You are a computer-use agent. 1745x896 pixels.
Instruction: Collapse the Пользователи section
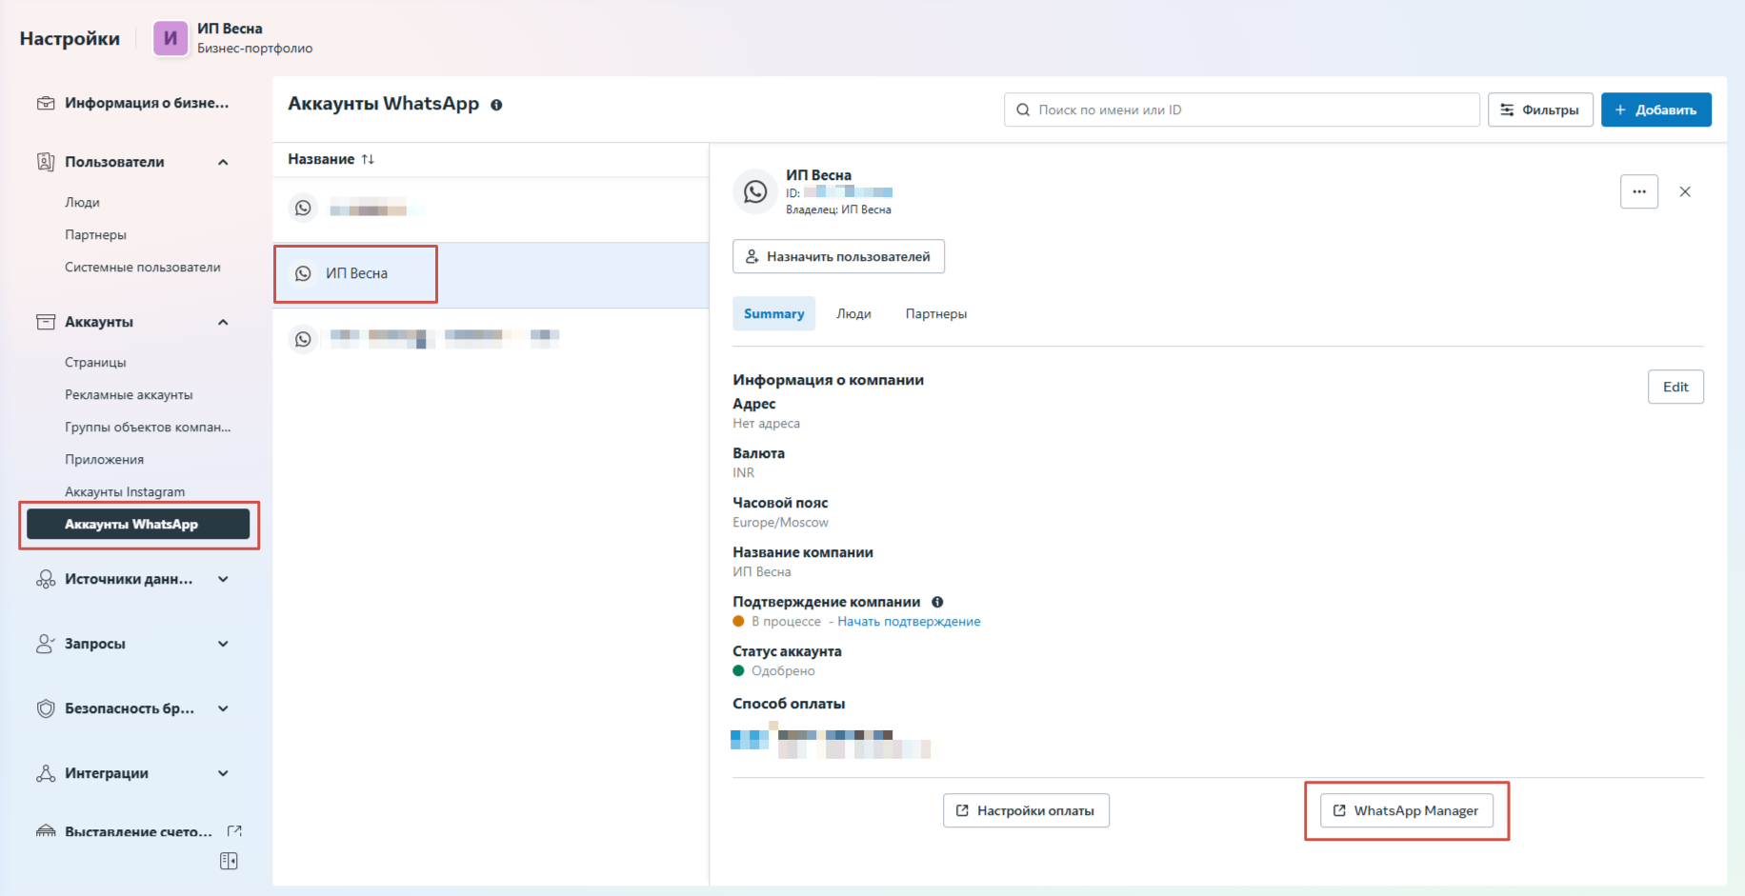tap(223, 162)
